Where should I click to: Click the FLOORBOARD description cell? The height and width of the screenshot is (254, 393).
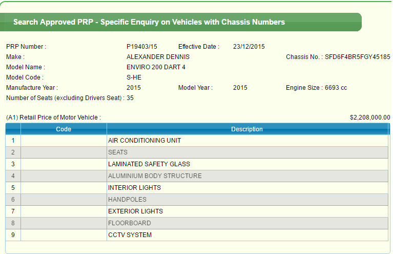point(129,223)
